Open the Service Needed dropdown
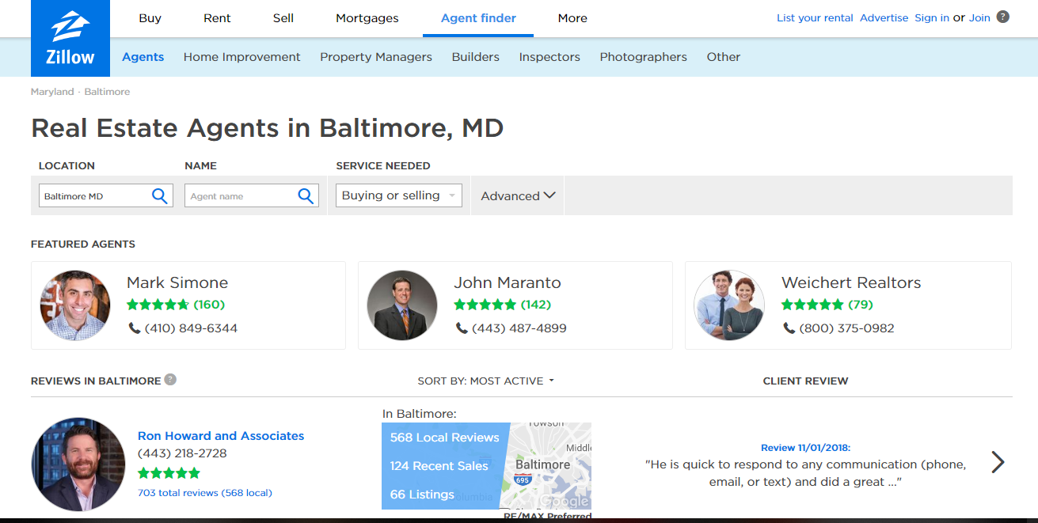This screenshot has height=523, width=1038. coord(399,195)
